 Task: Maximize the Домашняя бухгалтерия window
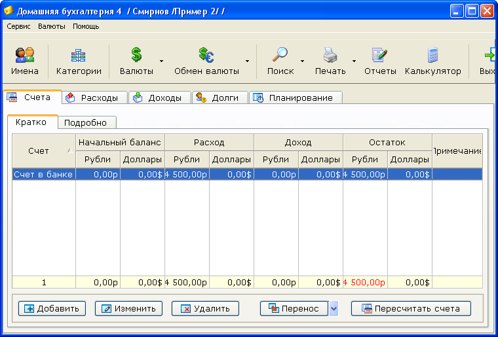[x=472, y=11]
